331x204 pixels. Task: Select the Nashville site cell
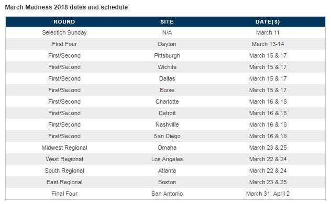coord(167,124)
